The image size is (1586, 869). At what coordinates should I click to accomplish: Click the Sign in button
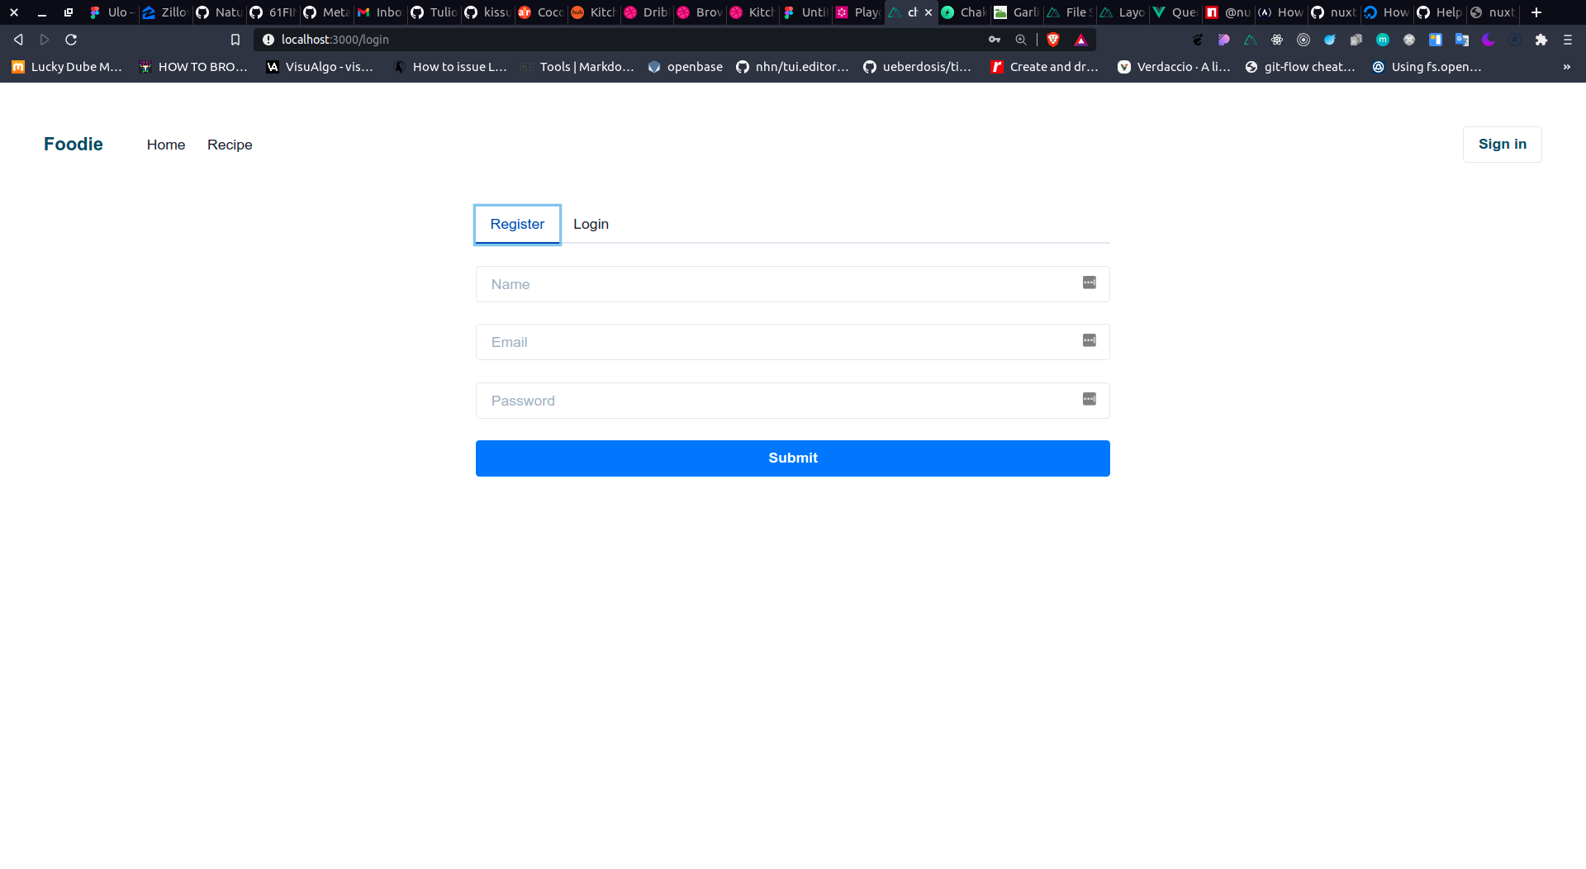point(1503,145)
